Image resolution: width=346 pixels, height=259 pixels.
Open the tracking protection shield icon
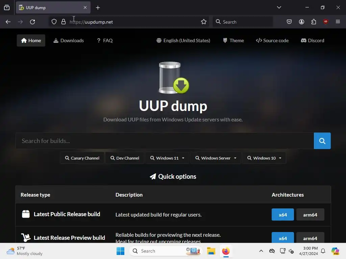click(54, 22)
